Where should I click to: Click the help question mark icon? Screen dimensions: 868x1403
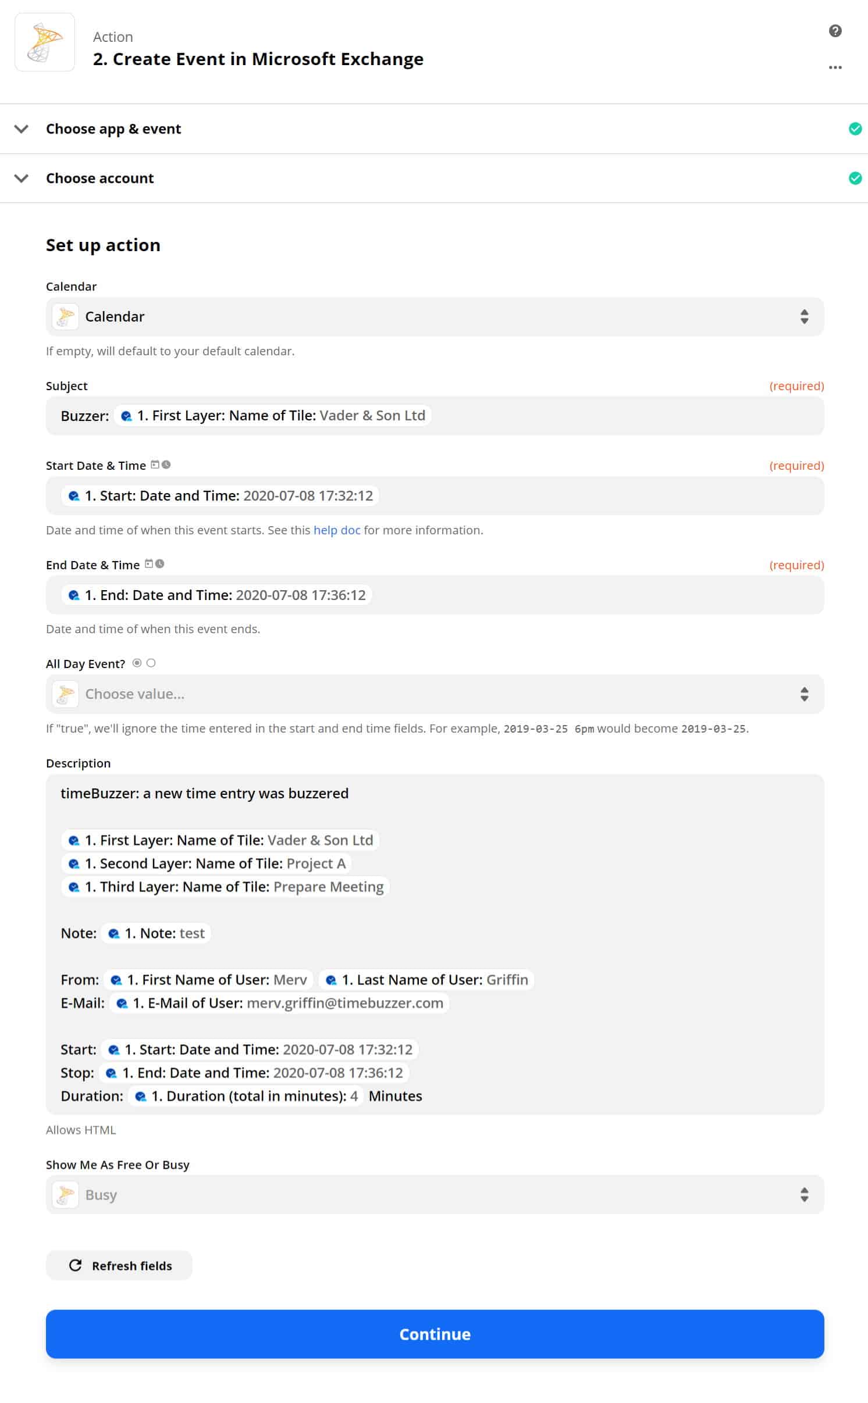[835, 31]
